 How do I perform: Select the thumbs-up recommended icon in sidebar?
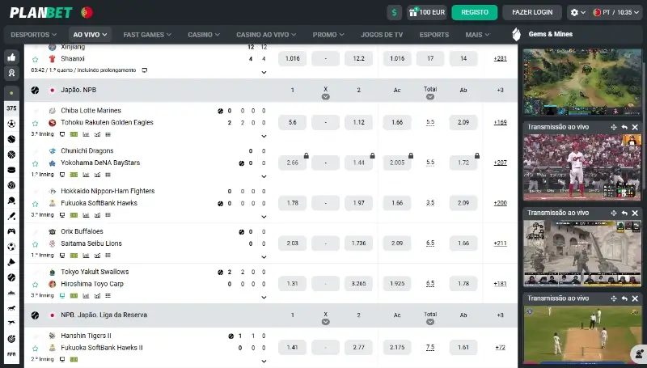pyautogui.click(x=11, y=57)
